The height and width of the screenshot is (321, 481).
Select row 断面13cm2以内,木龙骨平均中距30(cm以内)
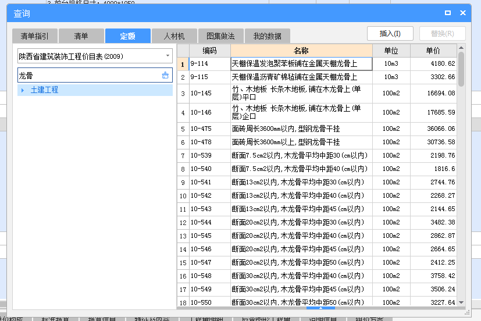(x=301, y=183)
